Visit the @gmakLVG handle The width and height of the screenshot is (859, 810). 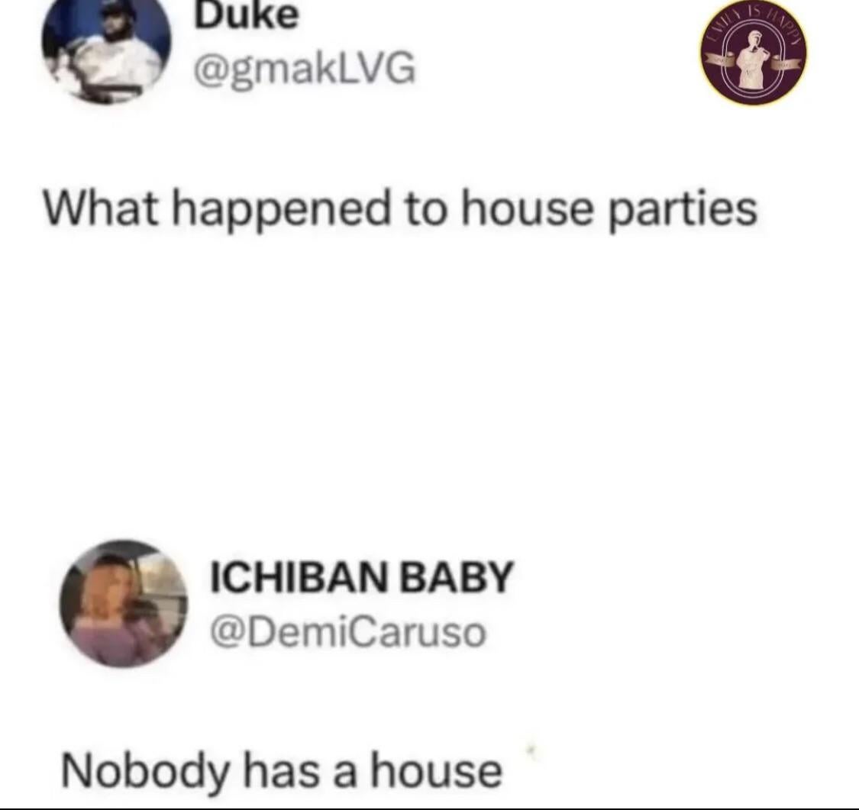[x=305, y=69]
